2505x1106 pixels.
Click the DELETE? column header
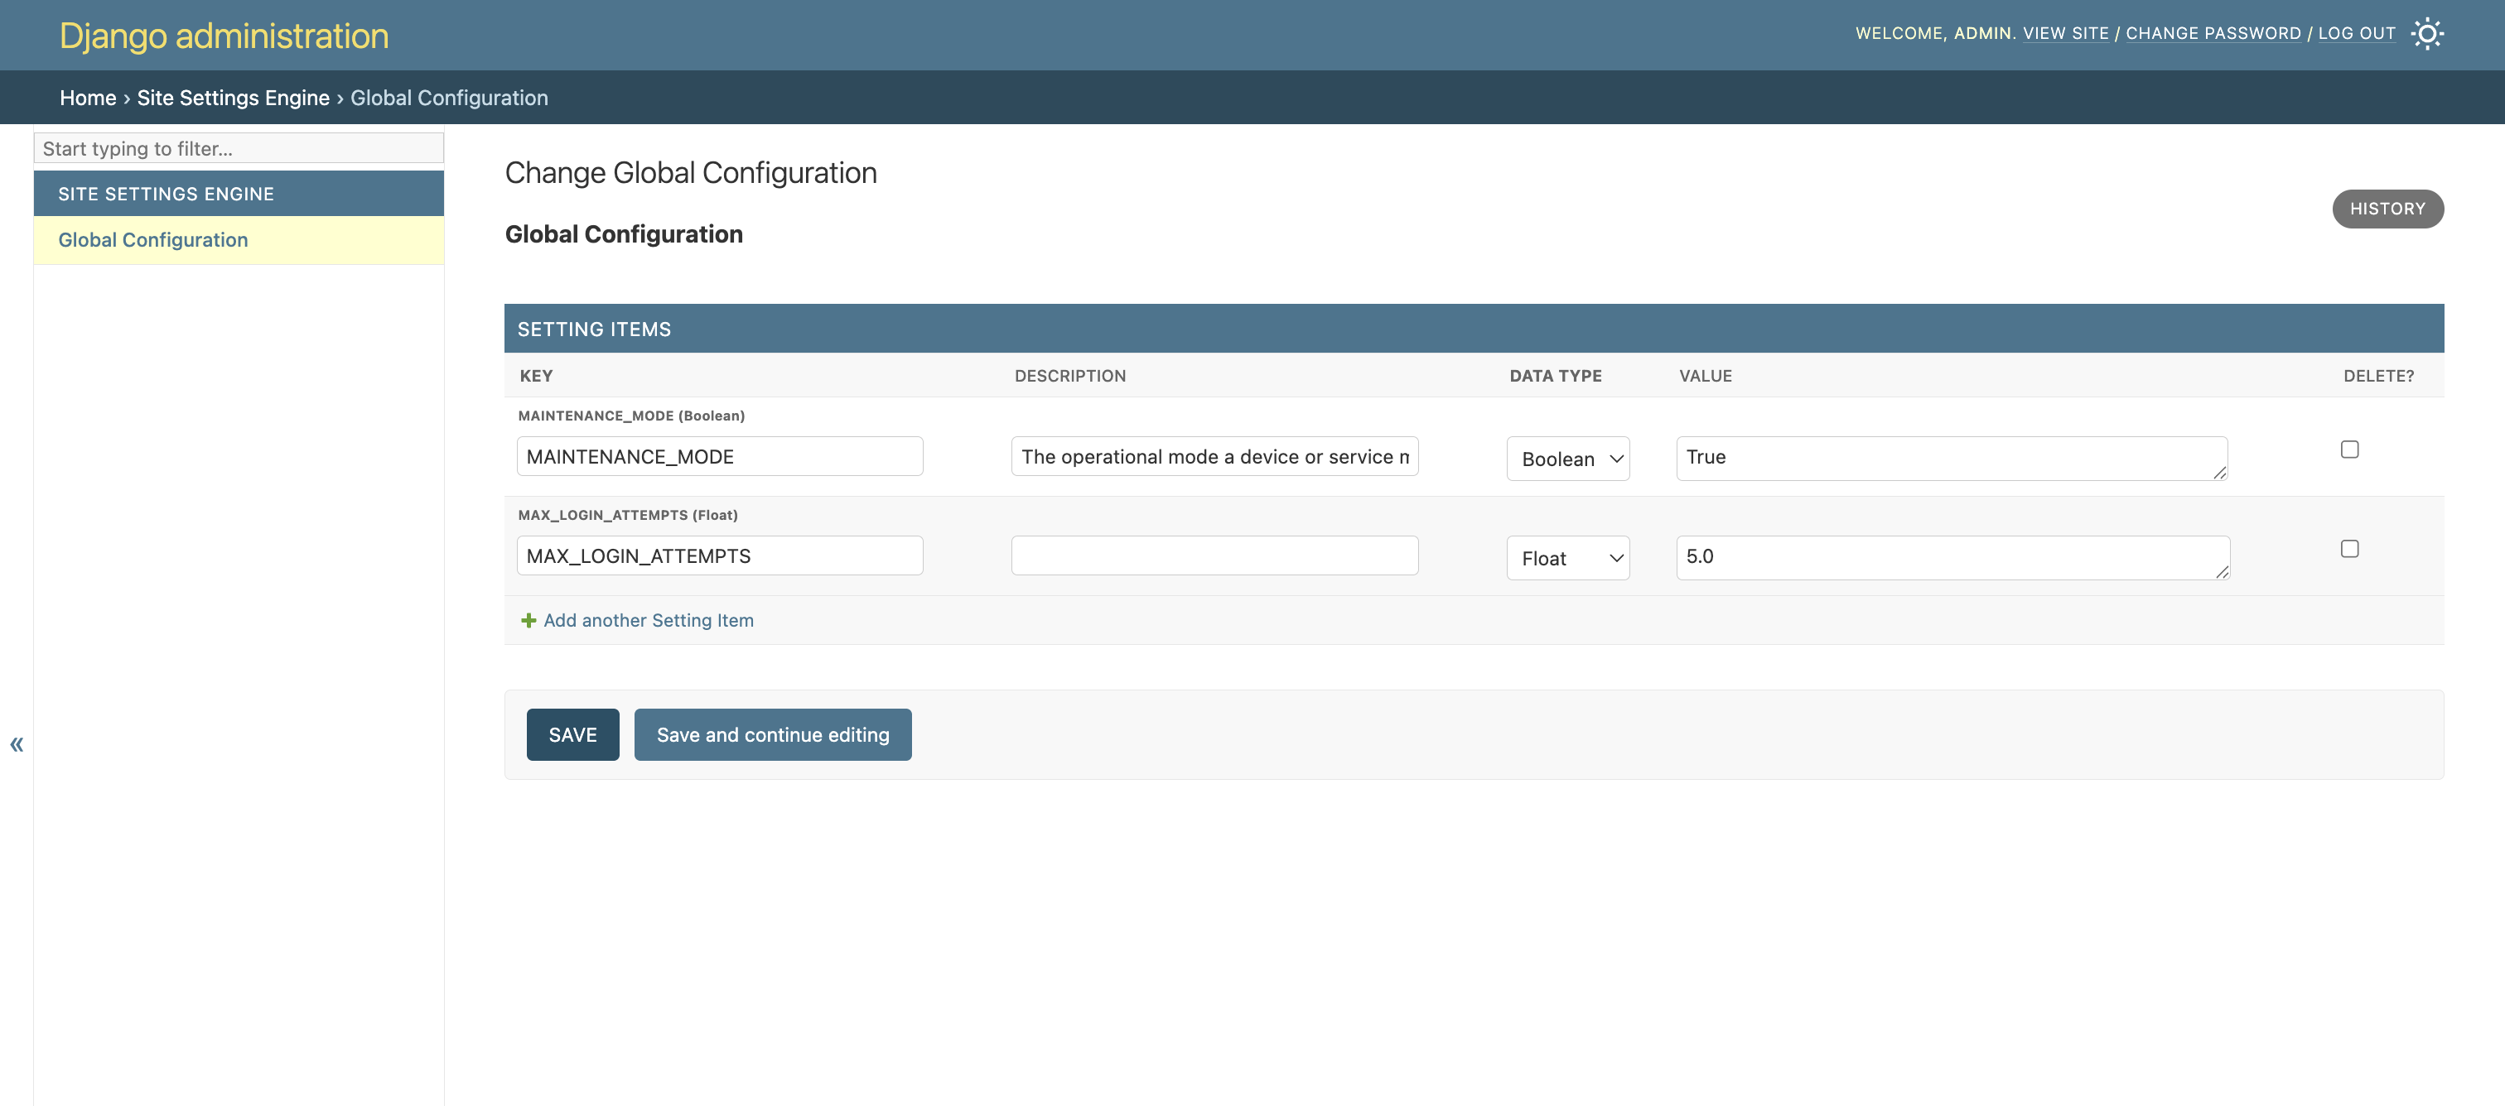pos(2378,376)
